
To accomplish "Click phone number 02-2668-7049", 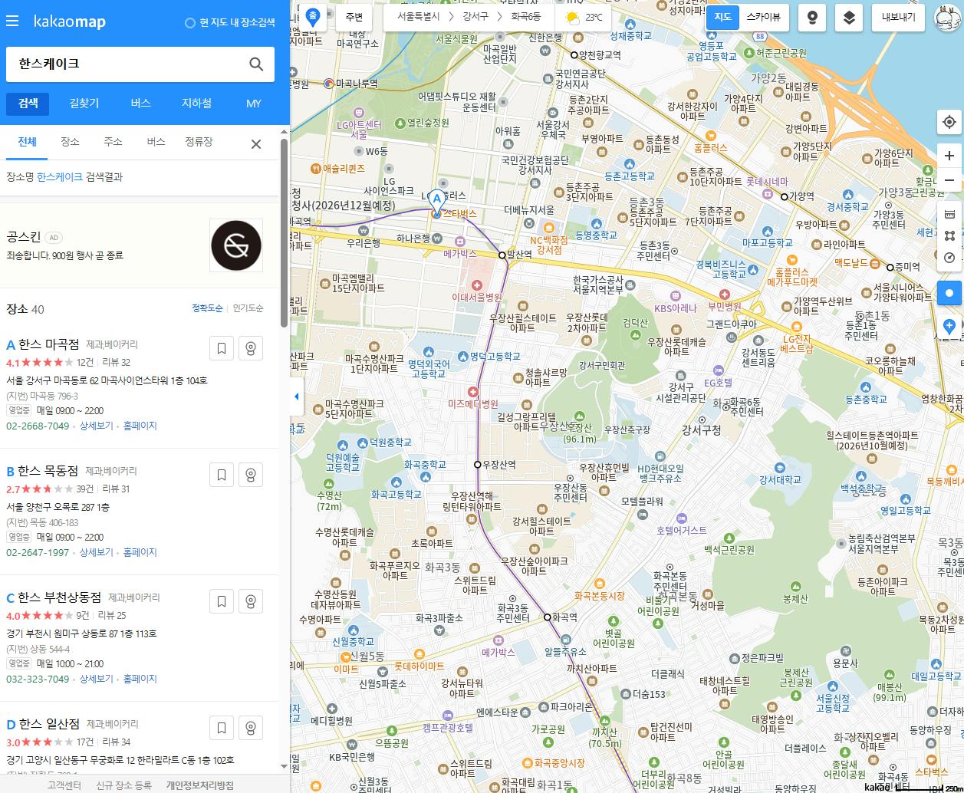I will (x=38, y=426).
